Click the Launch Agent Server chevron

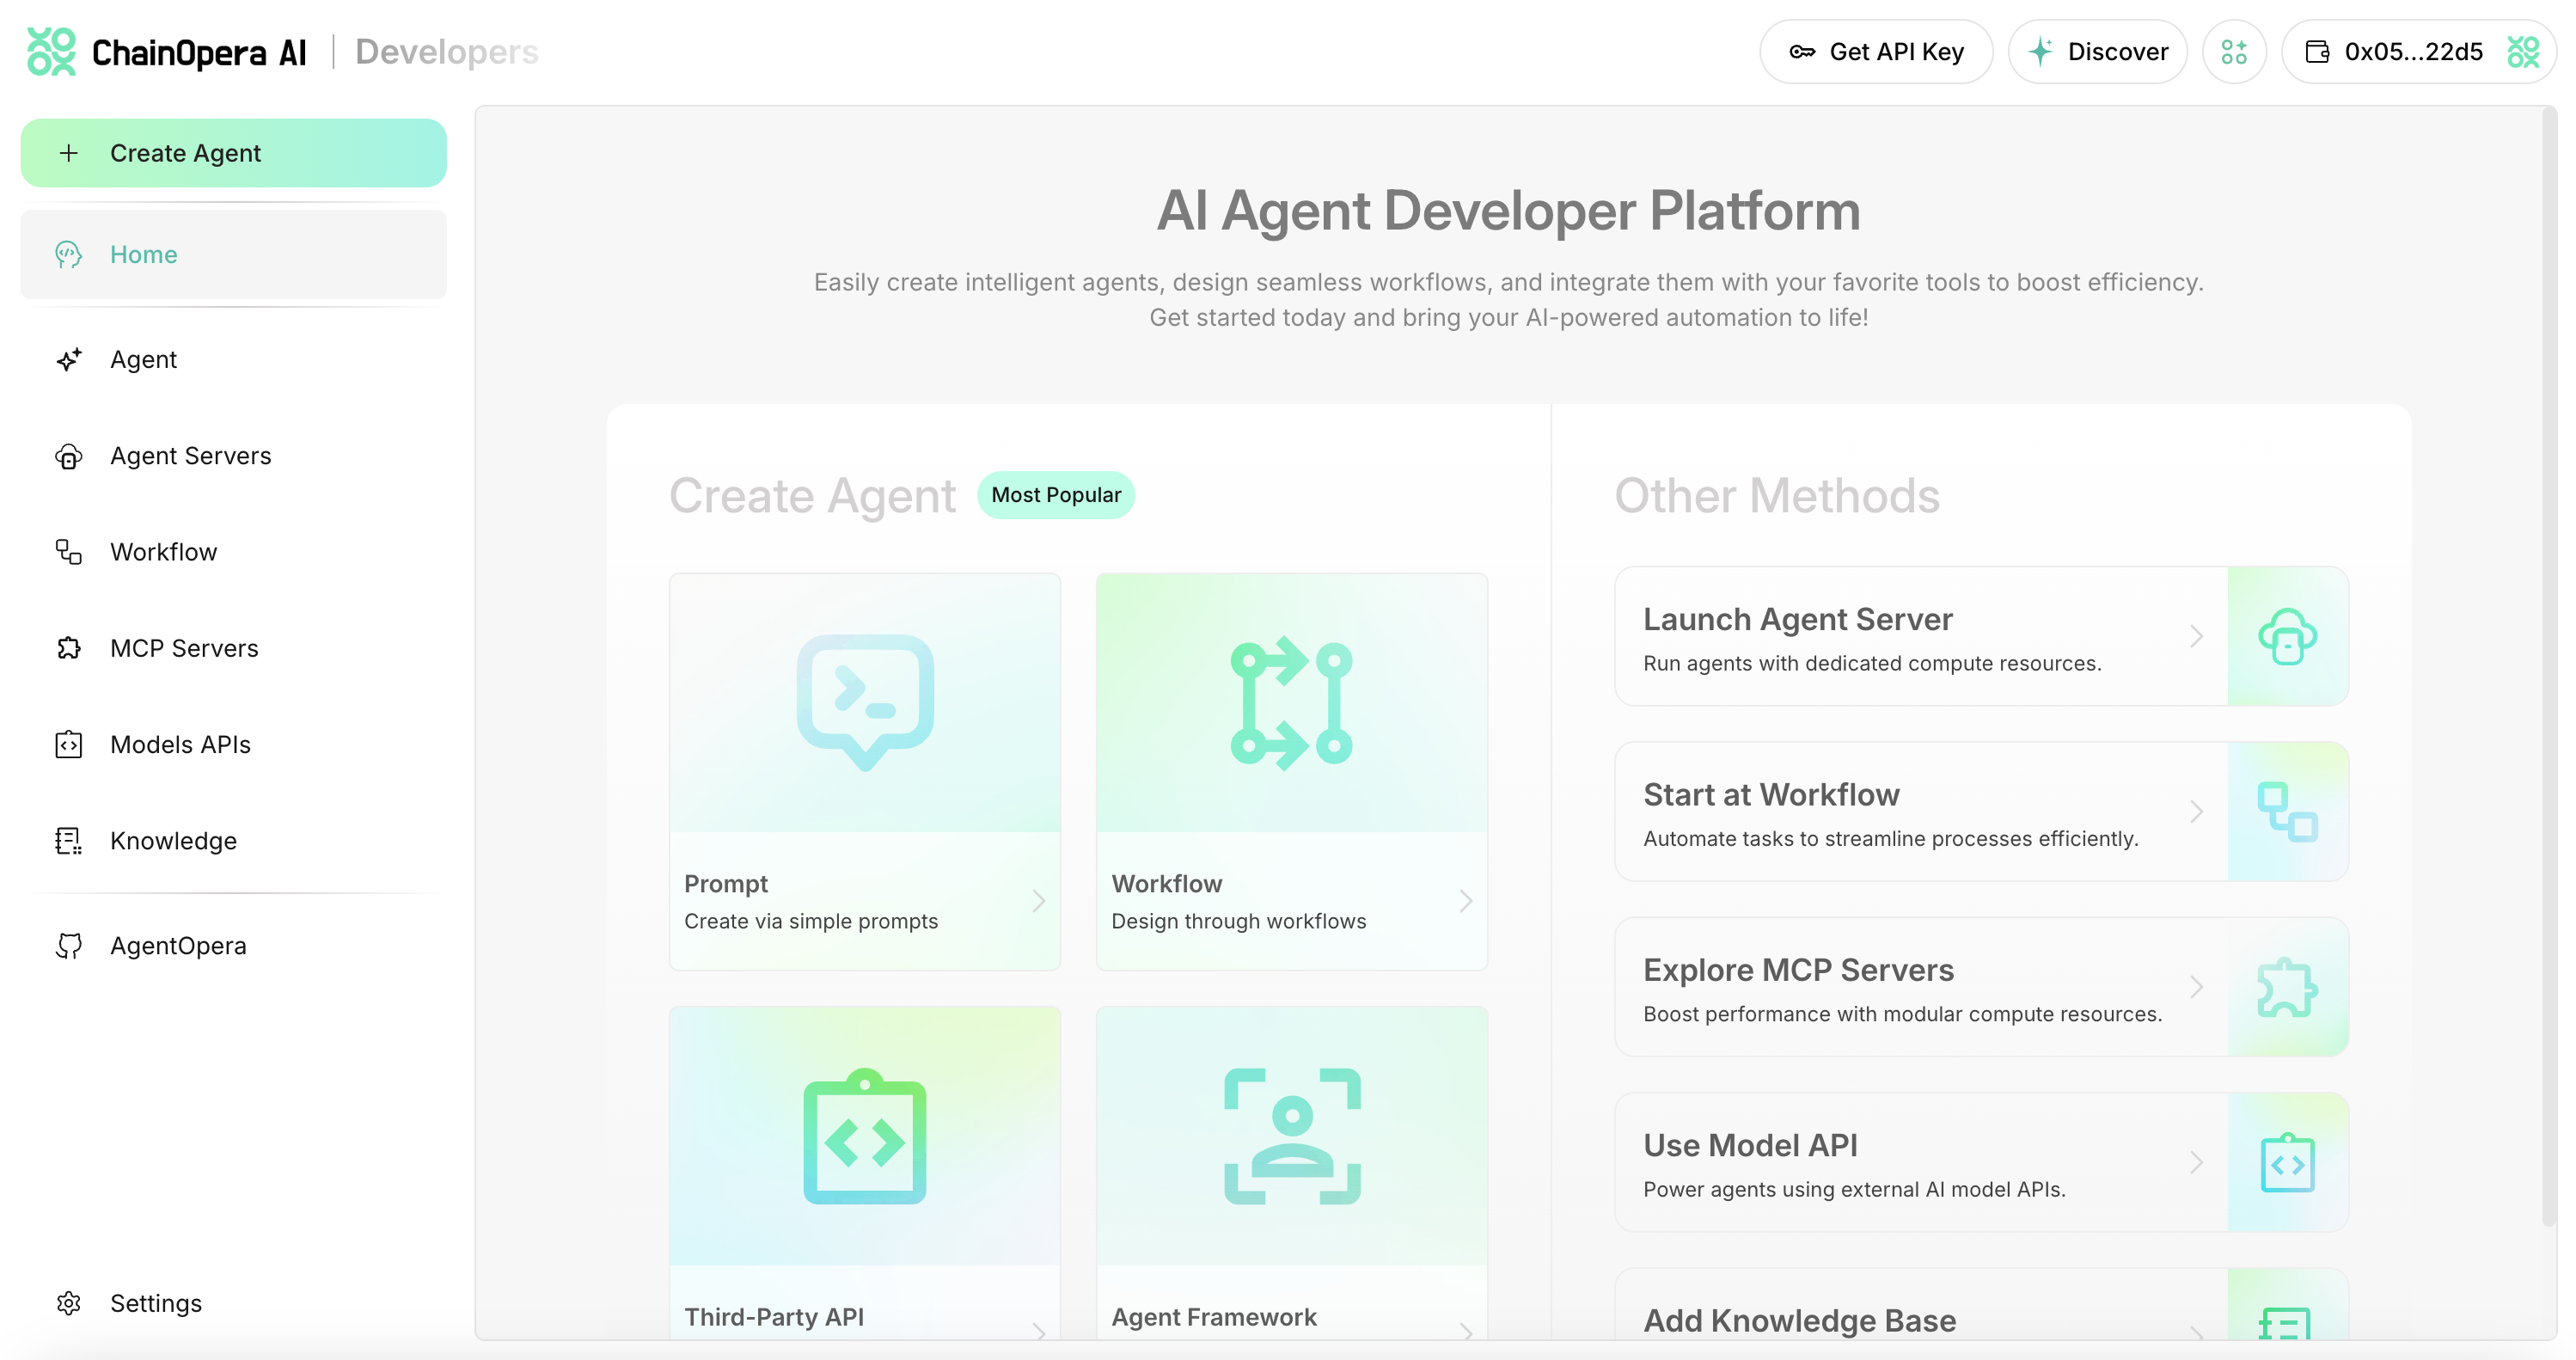[2196, 636]
